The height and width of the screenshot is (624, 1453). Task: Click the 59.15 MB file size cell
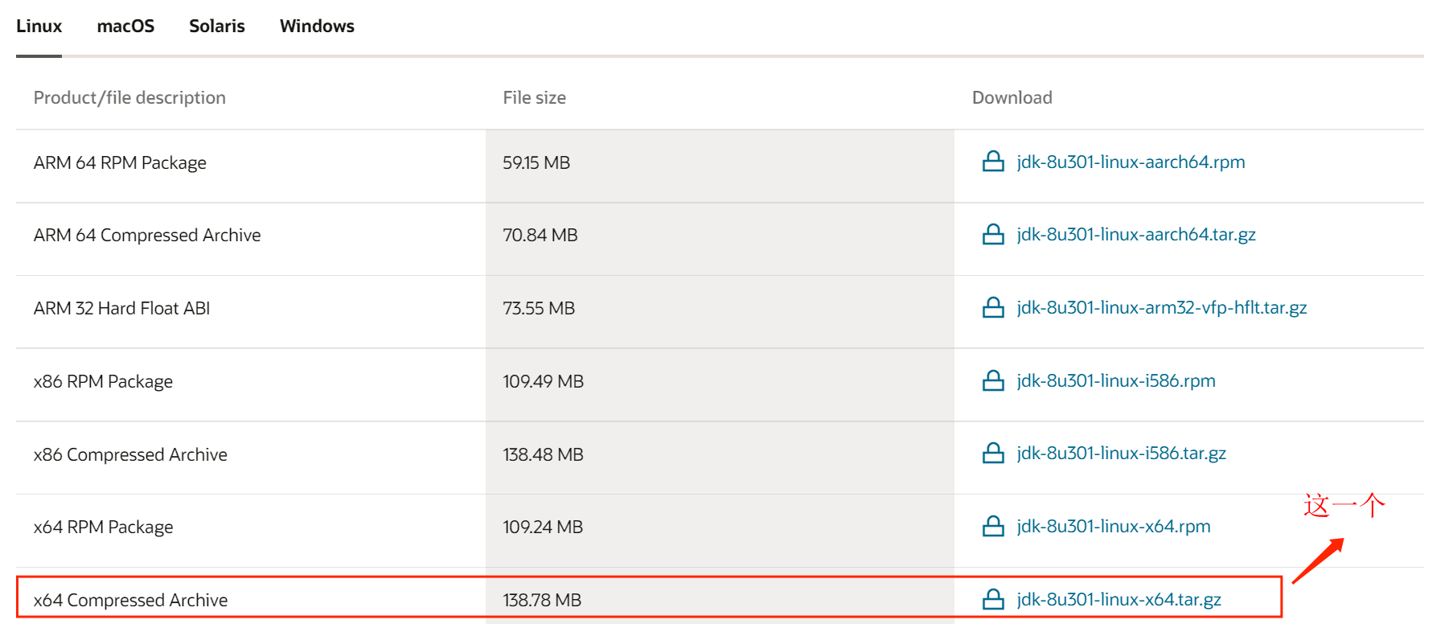click(536, 162)
